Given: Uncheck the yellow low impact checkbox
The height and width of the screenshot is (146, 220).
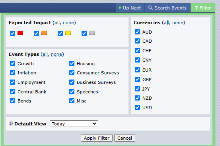Looking at the screenshot, I should coord(60,33).
